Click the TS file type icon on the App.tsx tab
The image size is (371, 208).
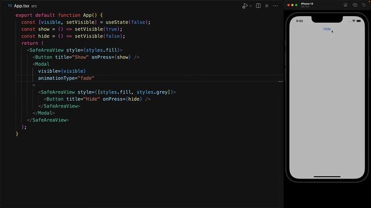(10, 6)
